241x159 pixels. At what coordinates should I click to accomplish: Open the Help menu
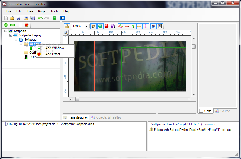[67, 11]
